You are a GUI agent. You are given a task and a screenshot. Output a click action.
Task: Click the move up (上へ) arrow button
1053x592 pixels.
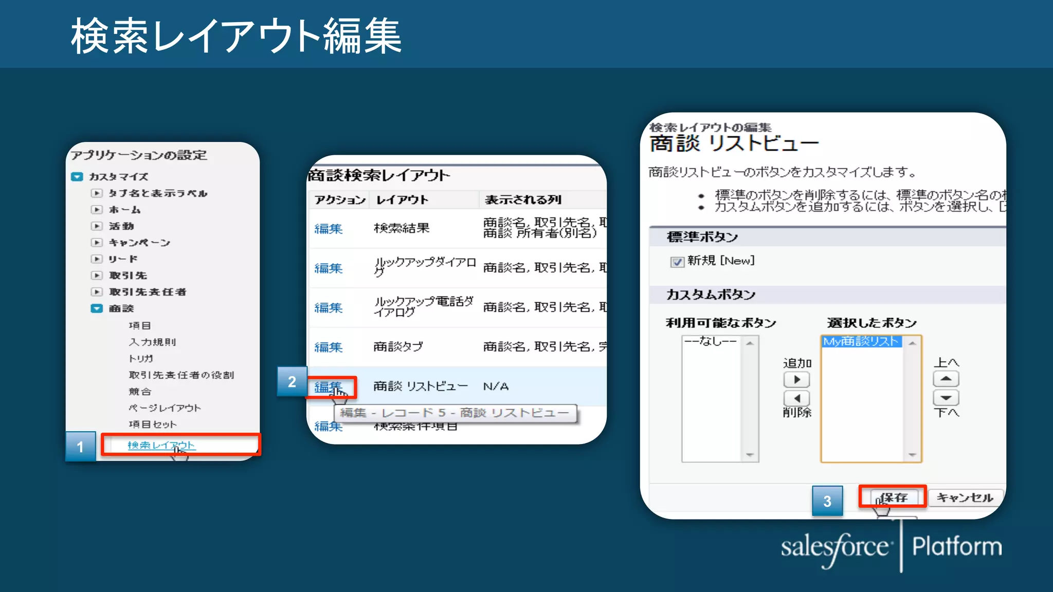[946, 379]
